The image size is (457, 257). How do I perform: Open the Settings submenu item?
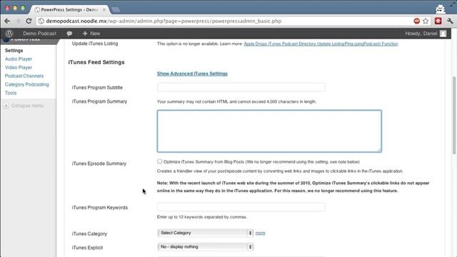click(14, 51)
